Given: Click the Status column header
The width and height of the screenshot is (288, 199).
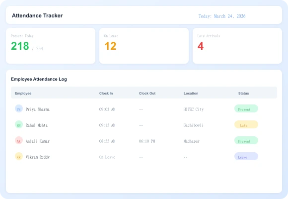Looking at the screenshot, I should pyautogui.click(x=243, y=94).
